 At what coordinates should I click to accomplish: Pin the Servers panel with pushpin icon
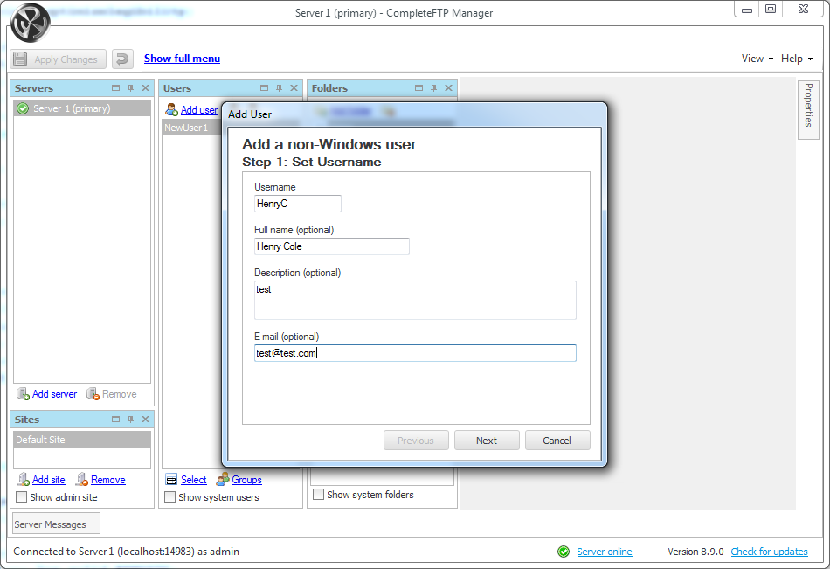click(x=130, y=88)
